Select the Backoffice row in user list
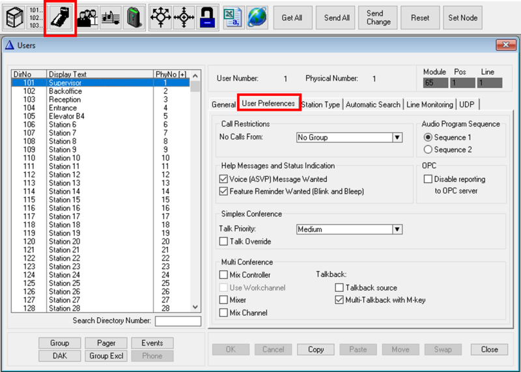Image resolution: width=521 pixels, height=372 pixels. [101, 91]
